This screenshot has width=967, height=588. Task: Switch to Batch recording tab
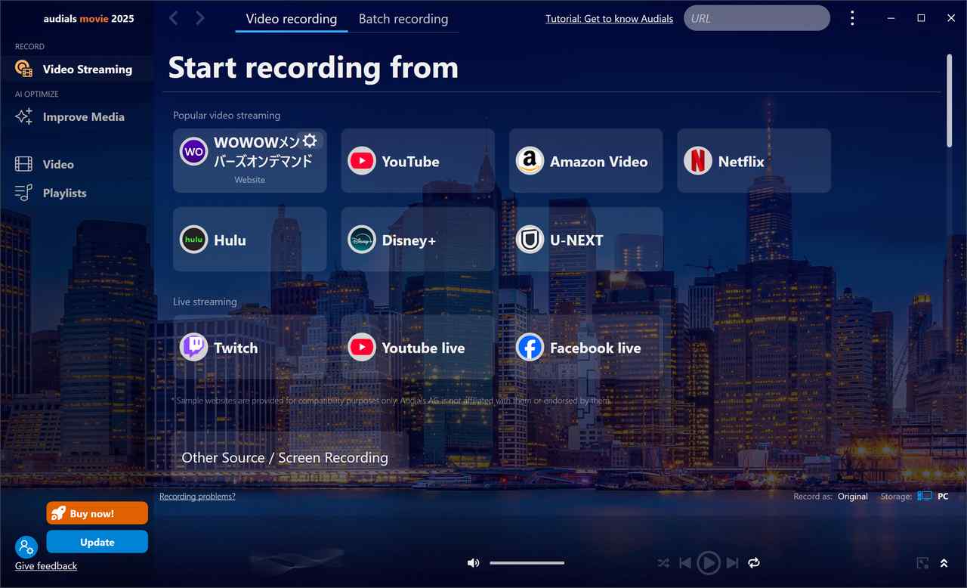(x=403, y=19)
